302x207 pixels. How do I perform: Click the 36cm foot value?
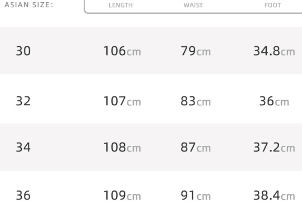click(x=274, y=101)
